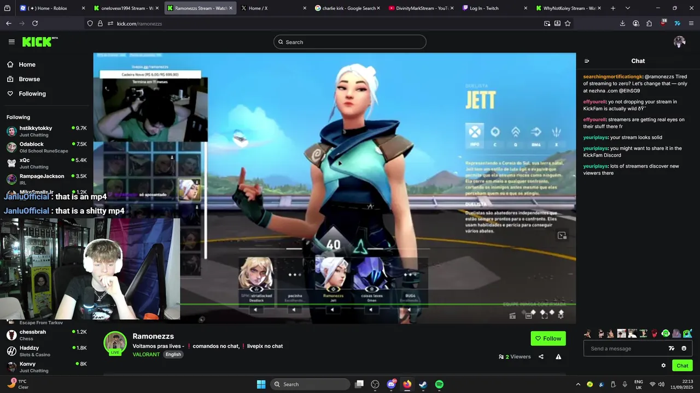700x393 pixels.
Task: Click the share stream icon
Action: point(541,356)
